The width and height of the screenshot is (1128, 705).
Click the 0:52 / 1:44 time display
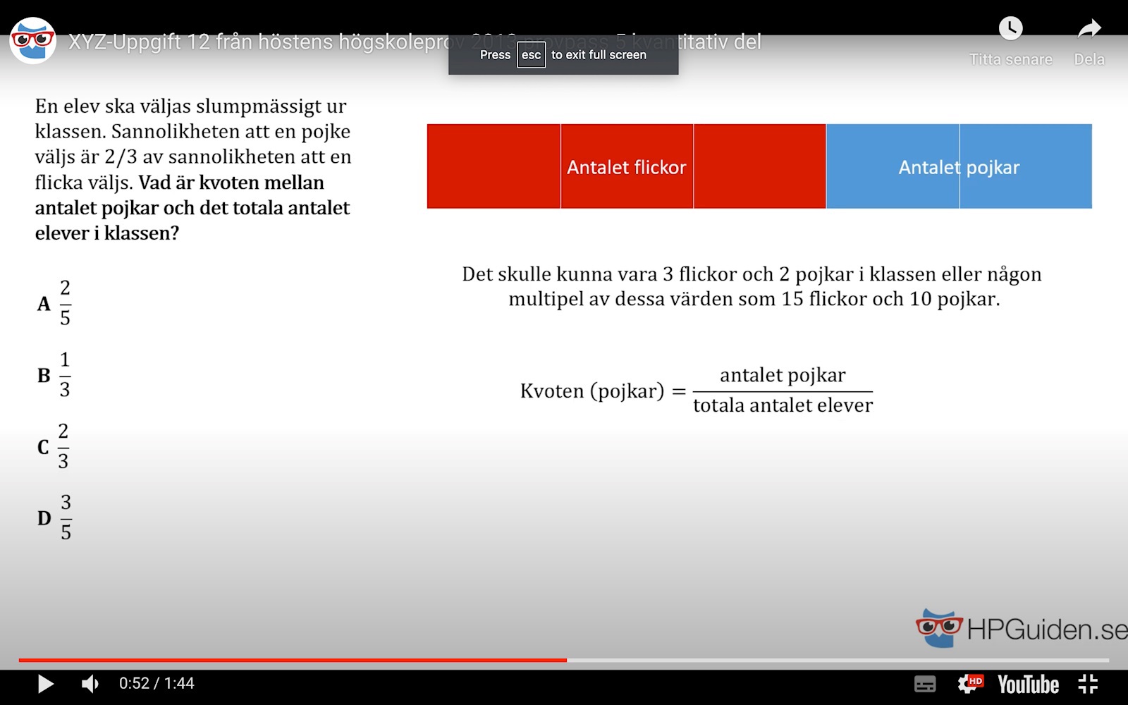pyautogui.click(x=157, y=684)
